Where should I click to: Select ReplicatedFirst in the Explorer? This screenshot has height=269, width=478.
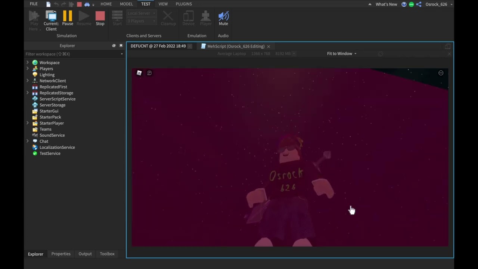click(53, 87)
